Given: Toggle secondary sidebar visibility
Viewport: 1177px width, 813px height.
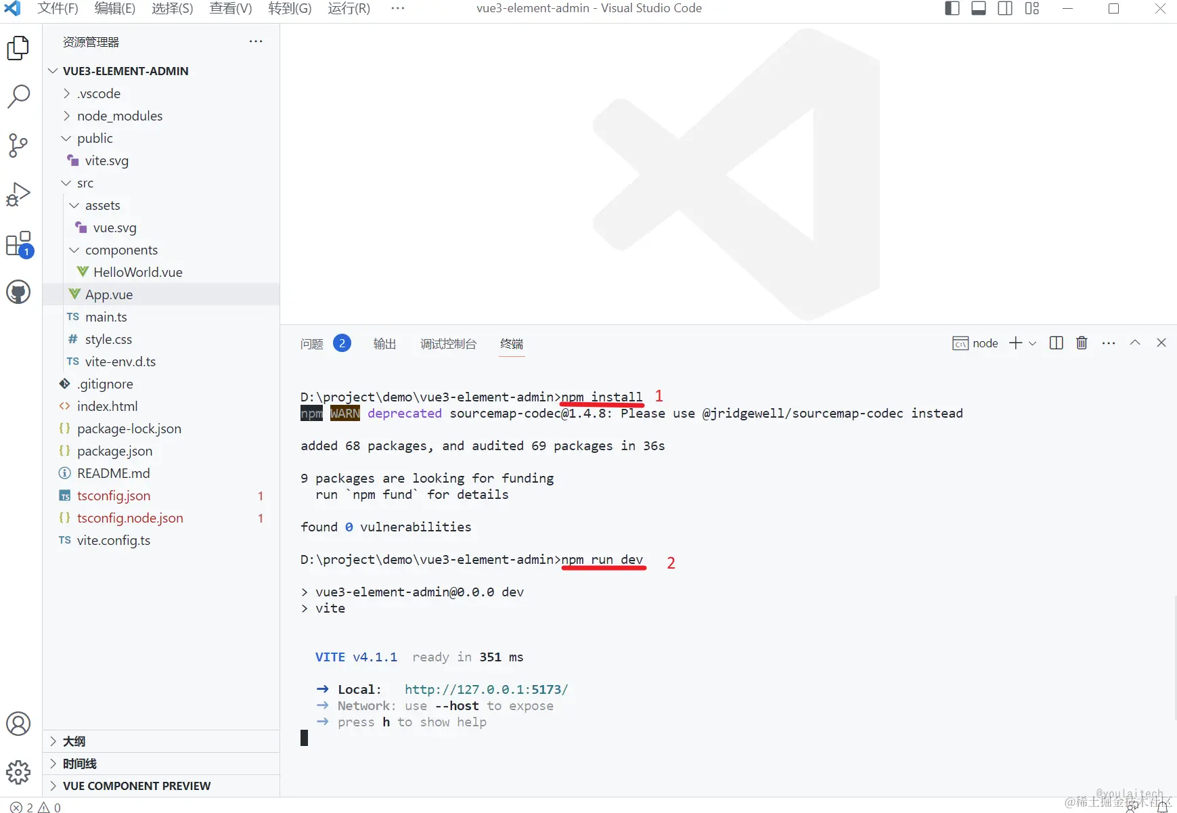Looking at the screenshot, I should (1005, 9).
